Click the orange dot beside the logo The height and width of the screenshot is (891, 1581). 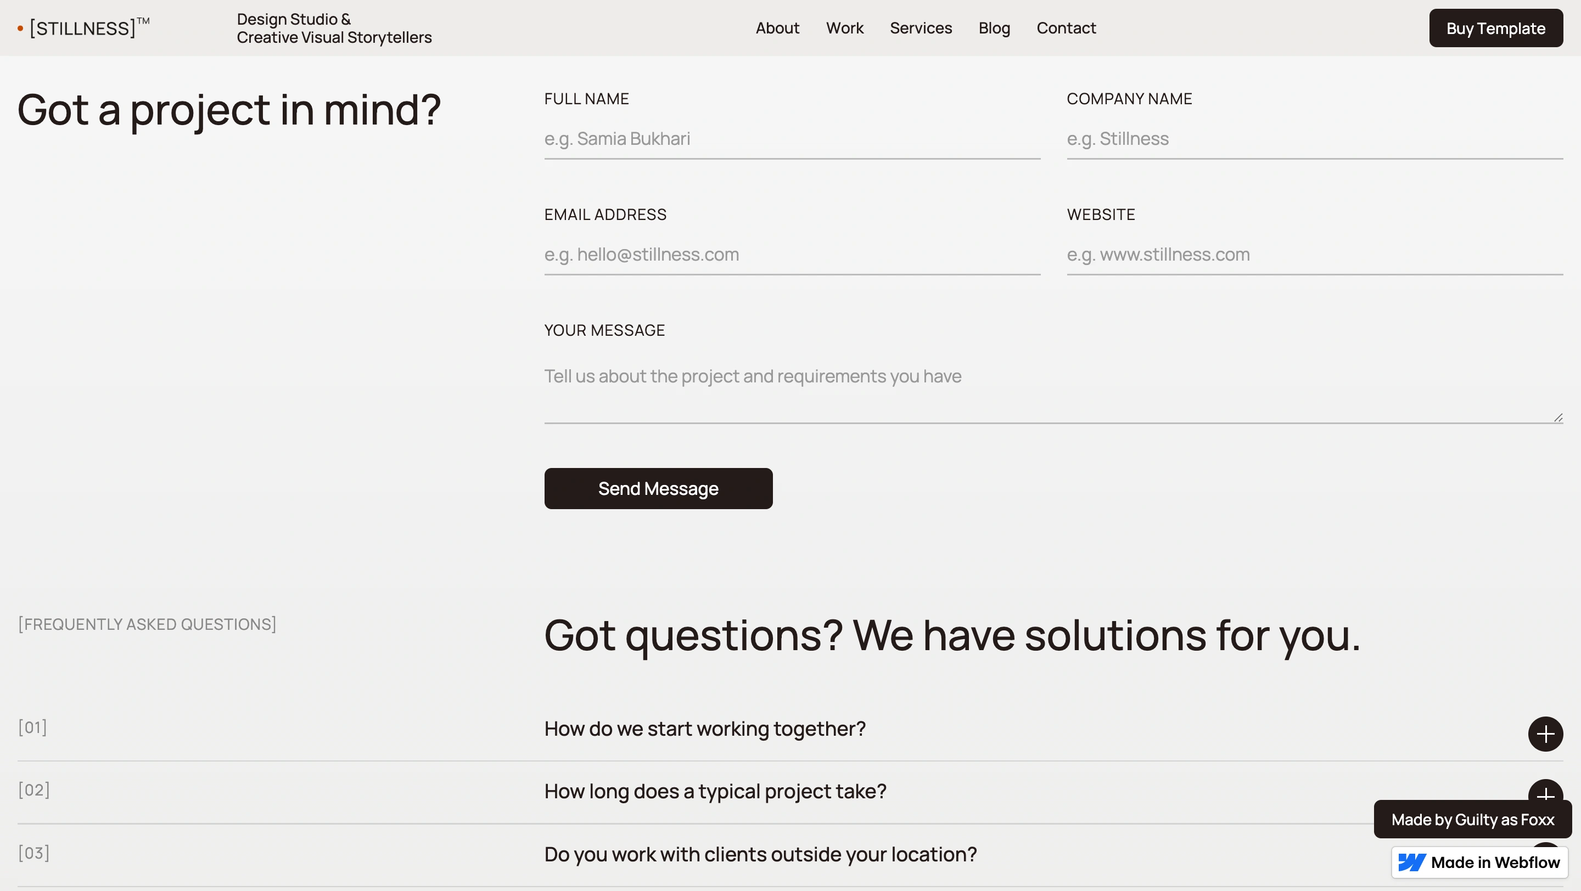(x=20, y=28)
